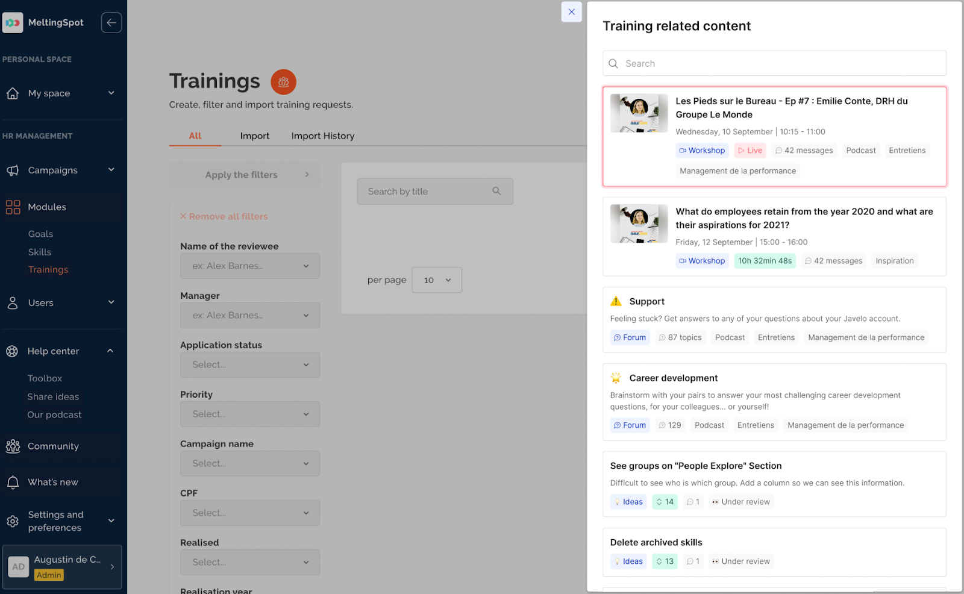Click the orange Trainings community badge icon

[283, 82]
